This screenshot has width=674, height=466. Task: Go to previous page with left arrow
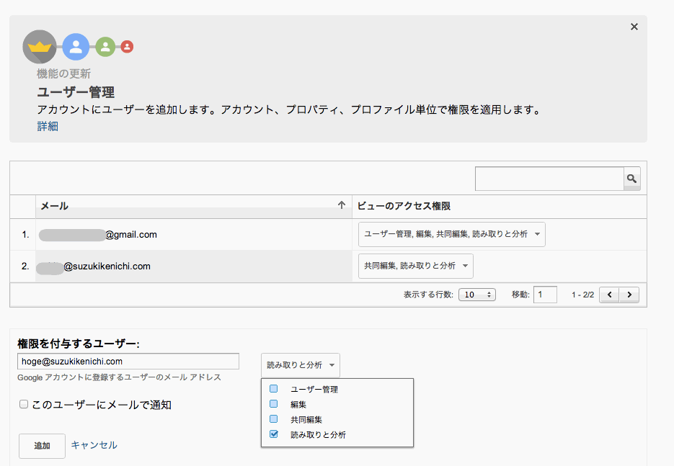pyautogui.click(x=610, y=295)
